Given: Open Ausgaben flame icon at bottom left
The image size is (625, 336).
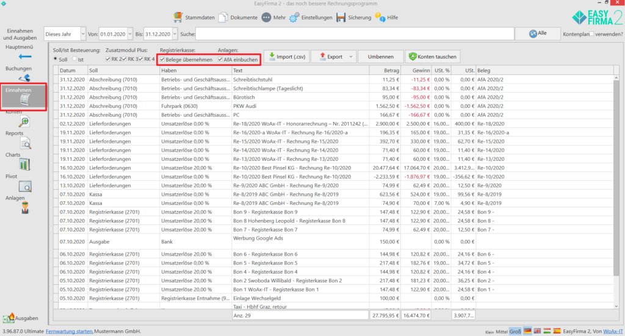Looking at the screenshot, I should pos(9,318).
